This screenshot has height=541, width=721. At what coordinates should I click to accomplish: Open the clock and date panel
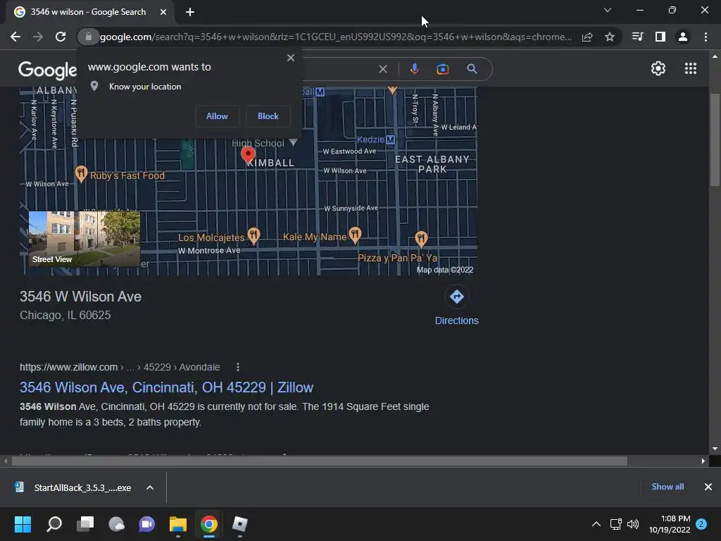click(x=670, y=524)
